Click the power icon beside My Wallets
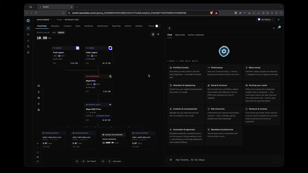Screen dimensions: 308x173 point(278,19)
